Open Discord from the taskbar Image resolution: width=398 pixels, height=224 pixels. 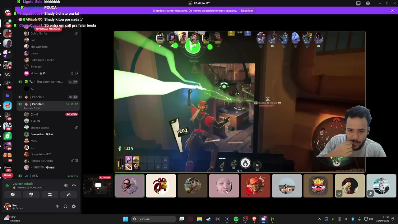point(264,219)
